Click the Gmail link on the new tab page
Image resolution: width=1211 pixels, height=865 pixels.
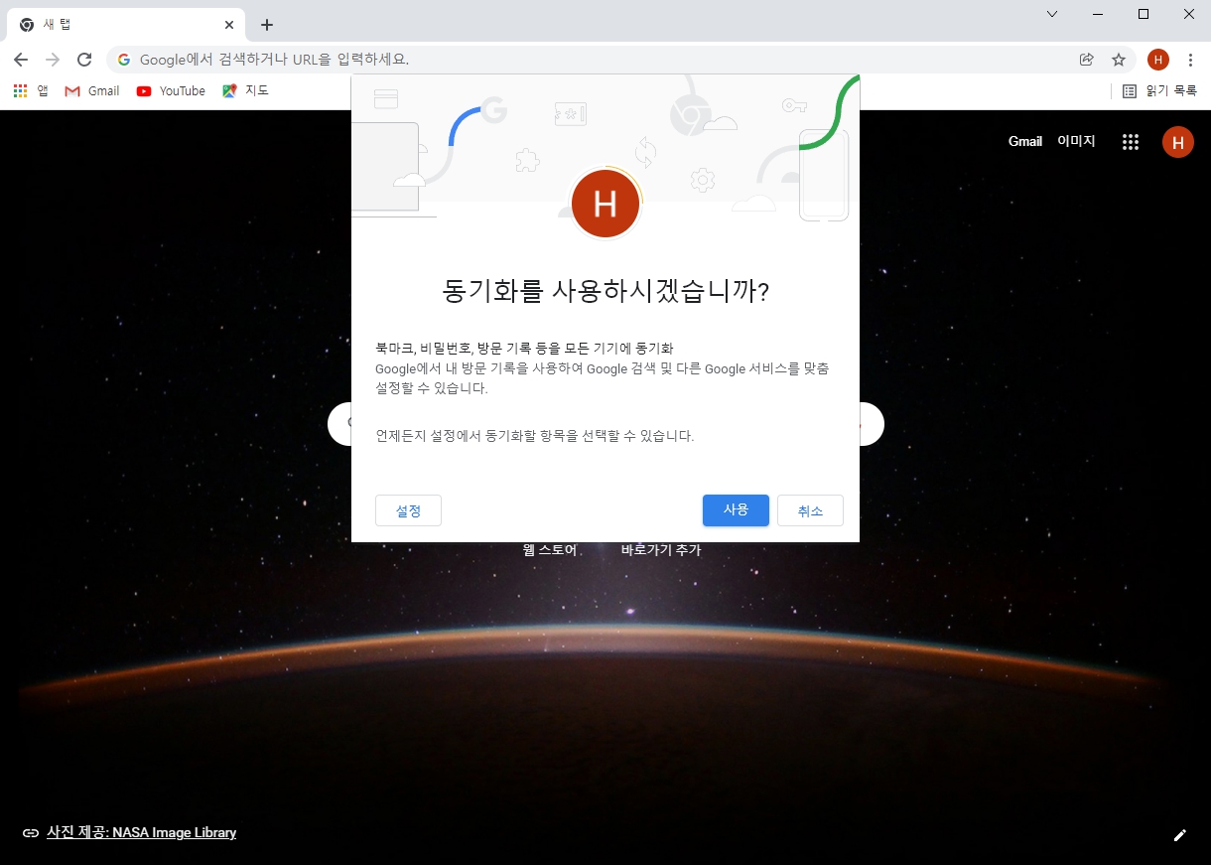(1025, 142)
